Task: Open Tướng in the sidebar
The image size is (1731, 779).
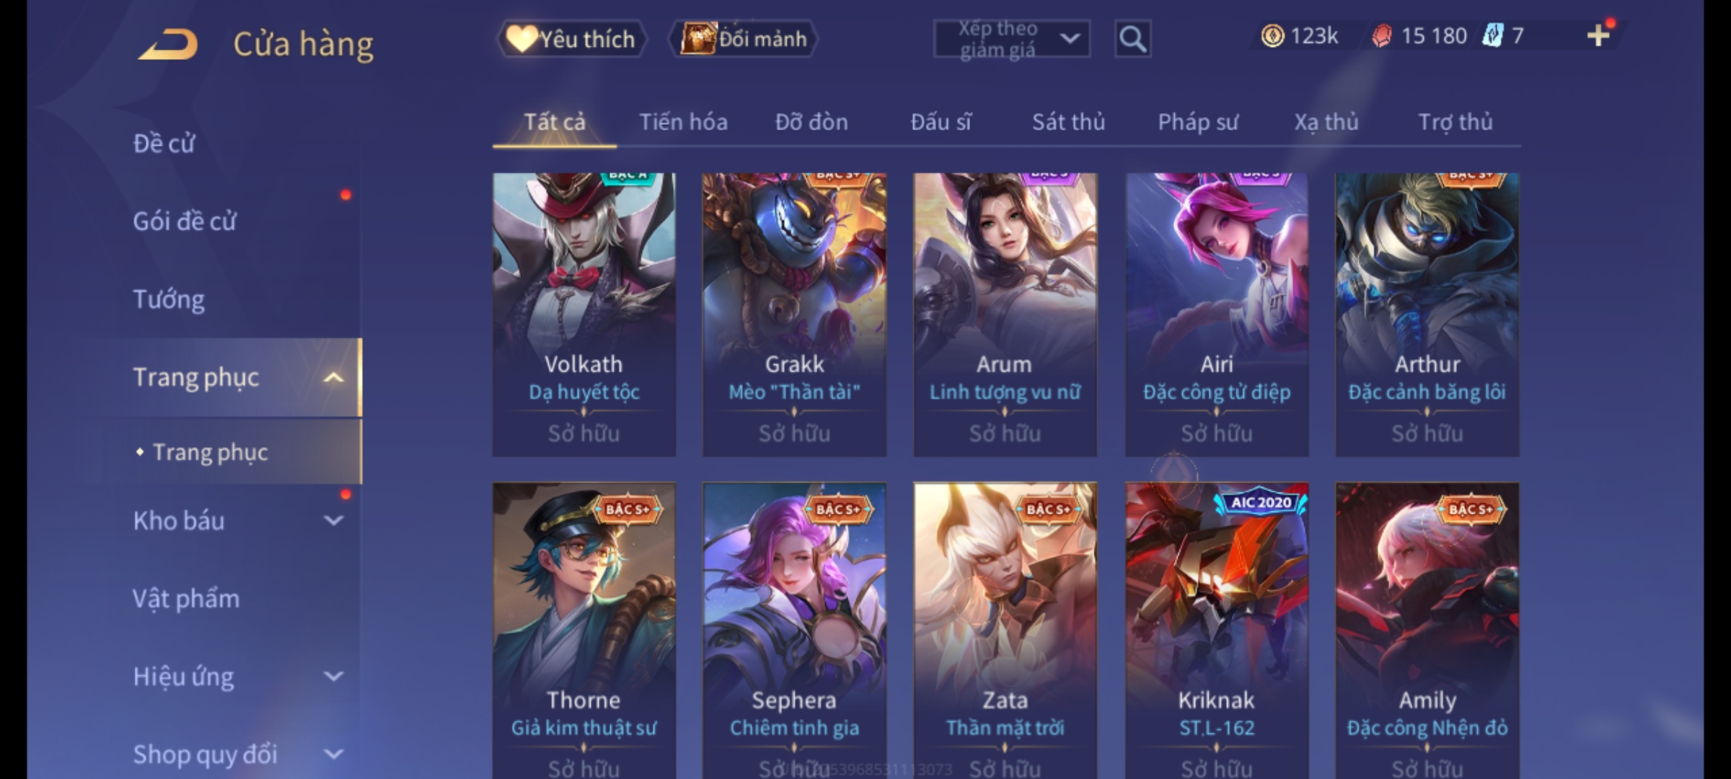Action: [169, 299]
